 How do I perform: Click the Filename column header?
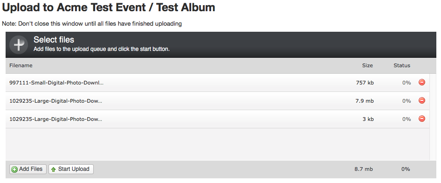[21, 65]
